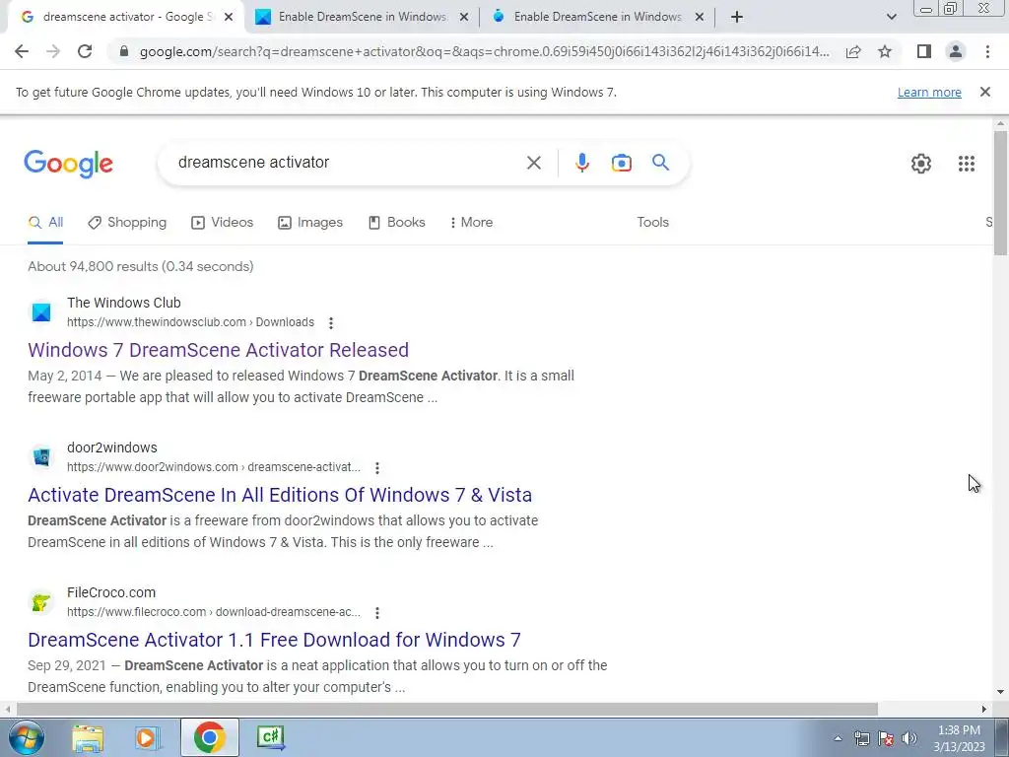Viewport: 1009px width, 757px height.
Task: Click the vertical scrollbar thumb
Action: tap(1000, 193)
